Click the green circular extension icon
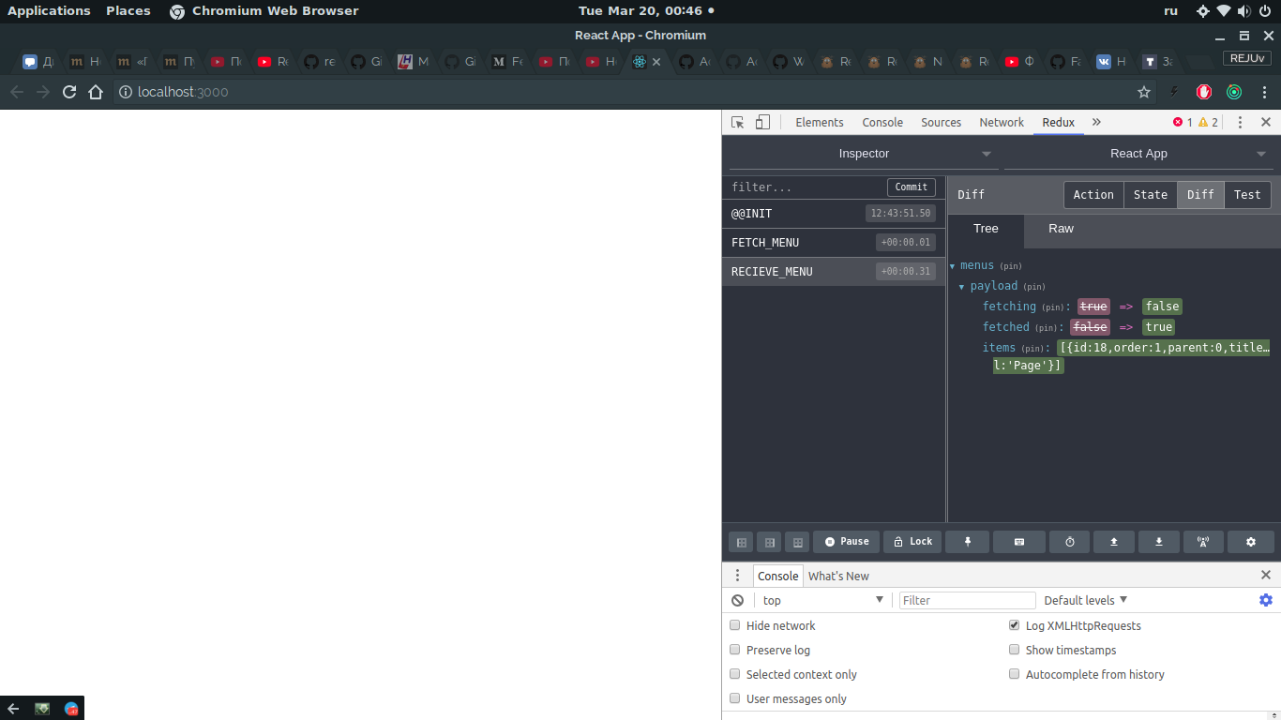 click(x=1234, y=92)
